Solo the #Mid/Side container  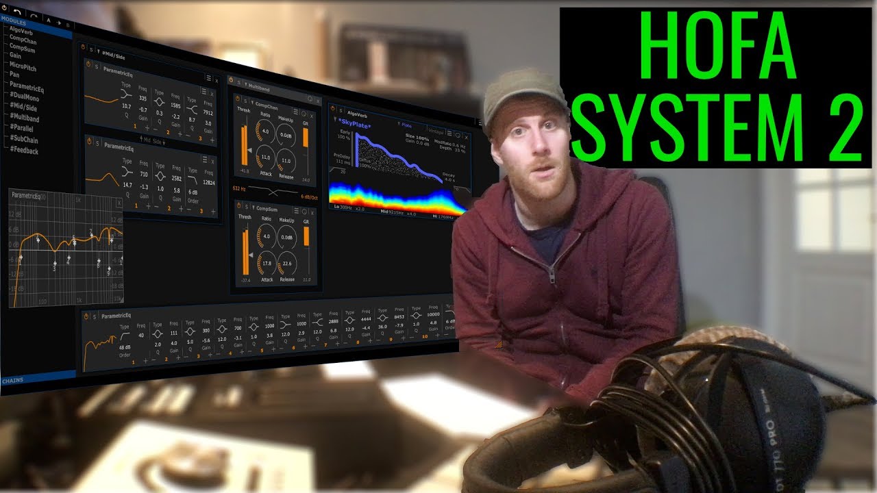(91, 49)
